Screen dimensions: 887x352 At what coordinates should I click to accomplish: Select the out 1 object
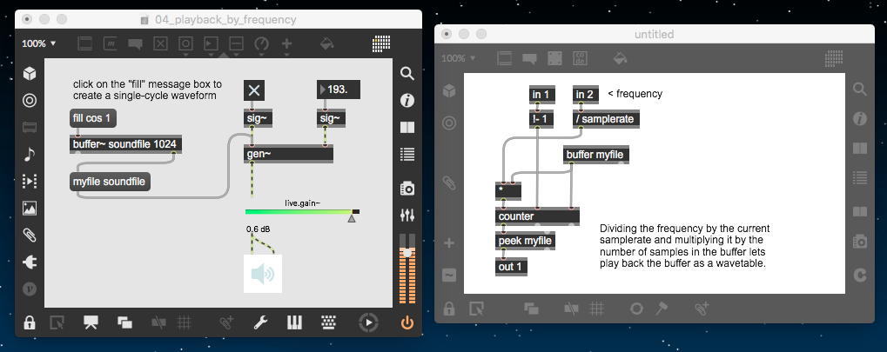511,266
